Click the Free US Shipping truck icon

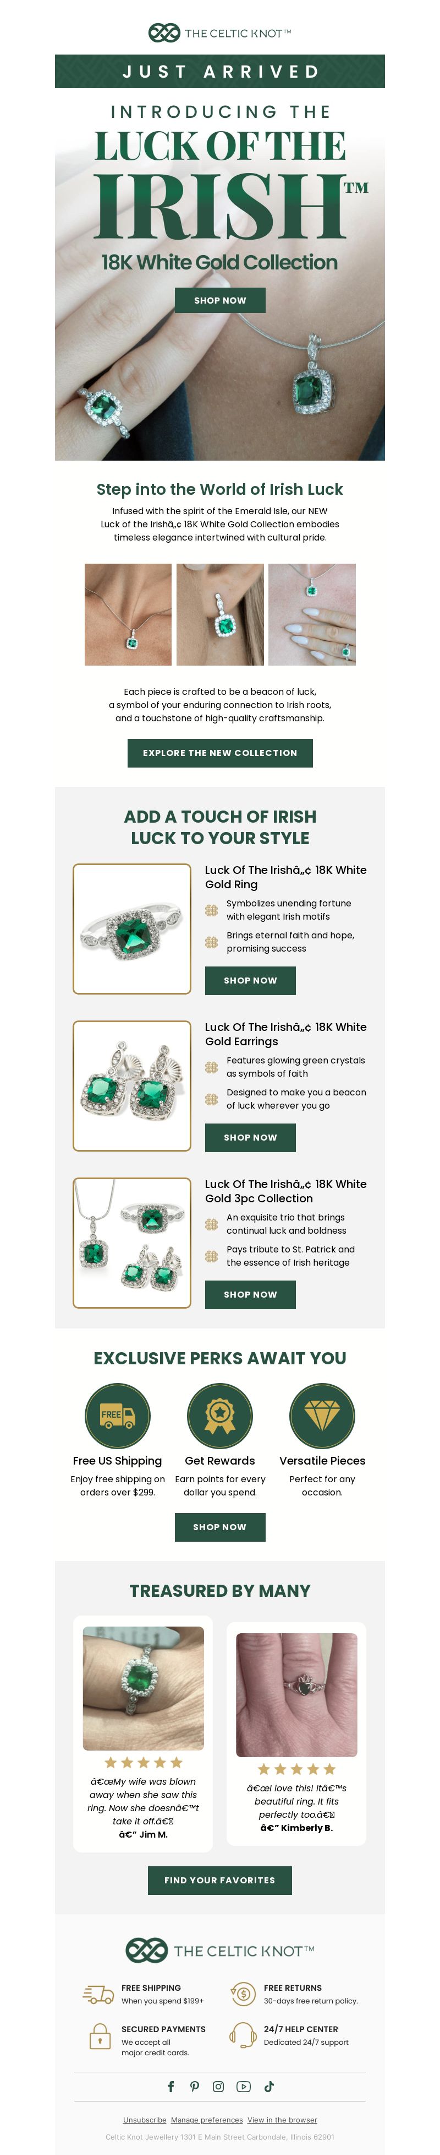118,1416
